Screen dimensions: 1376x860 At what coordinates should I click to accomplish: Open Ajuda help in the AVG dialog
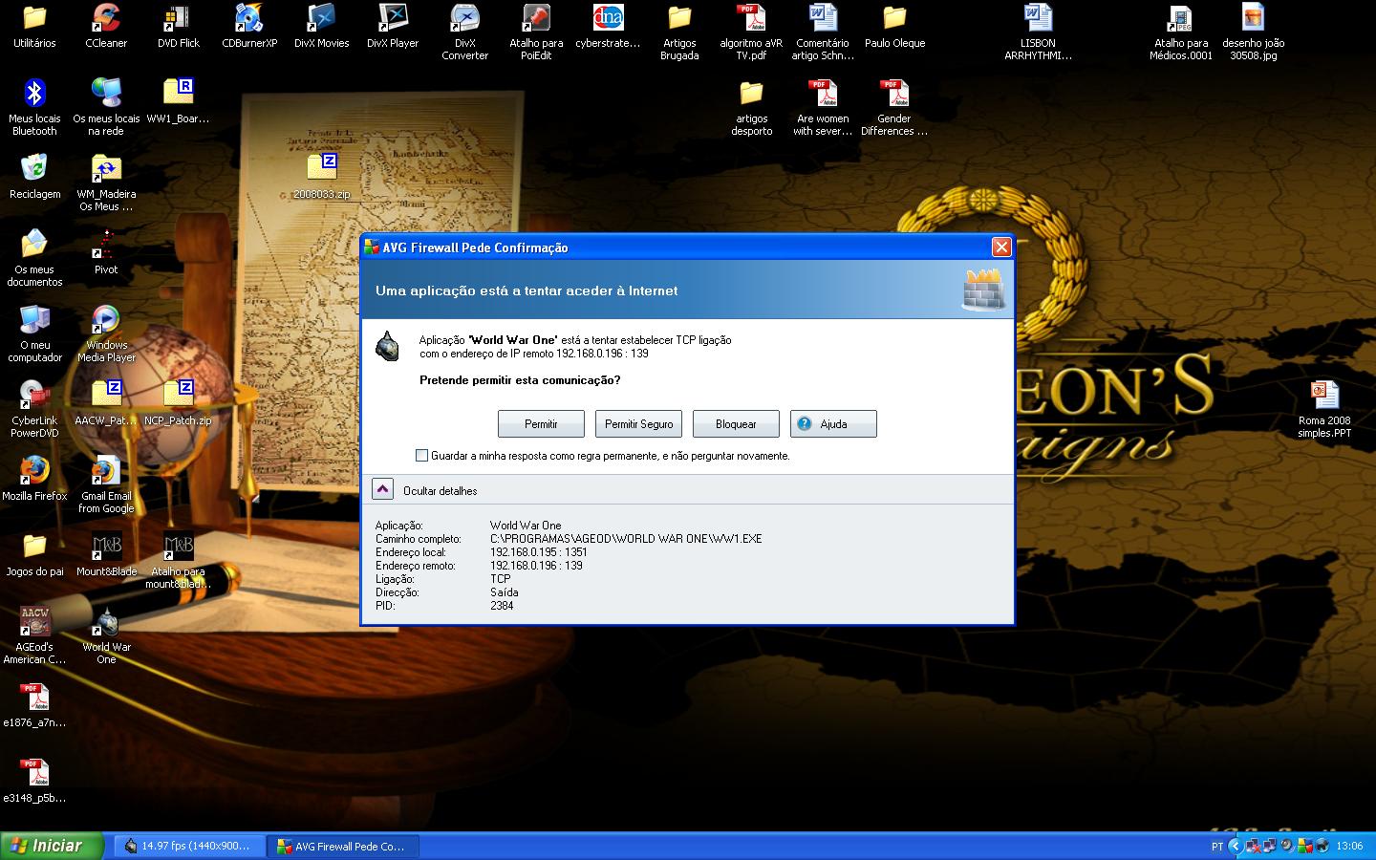(x=832, y=424)
